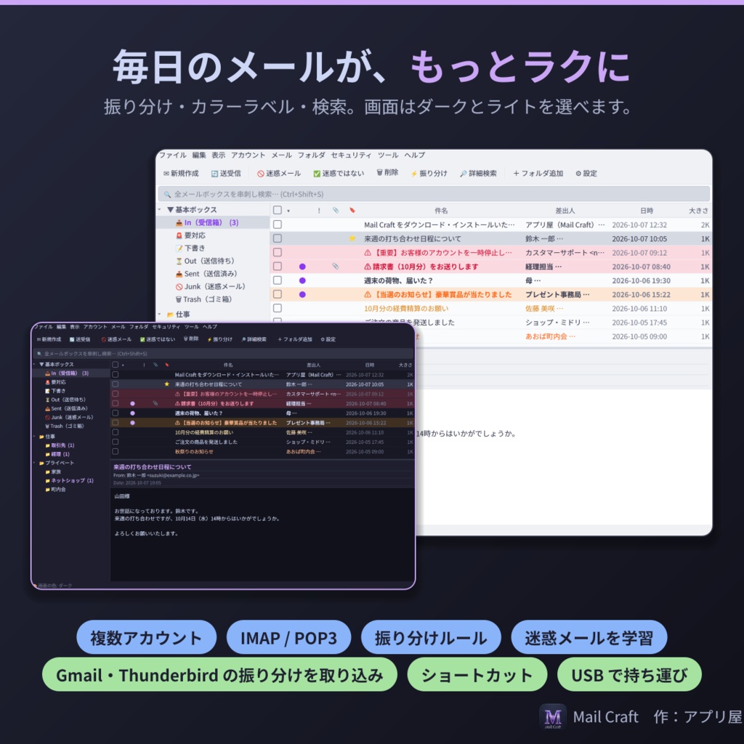Open ヘルプ menu in the light window
This screenshot has width=744, height=744.
click(415, 155)
